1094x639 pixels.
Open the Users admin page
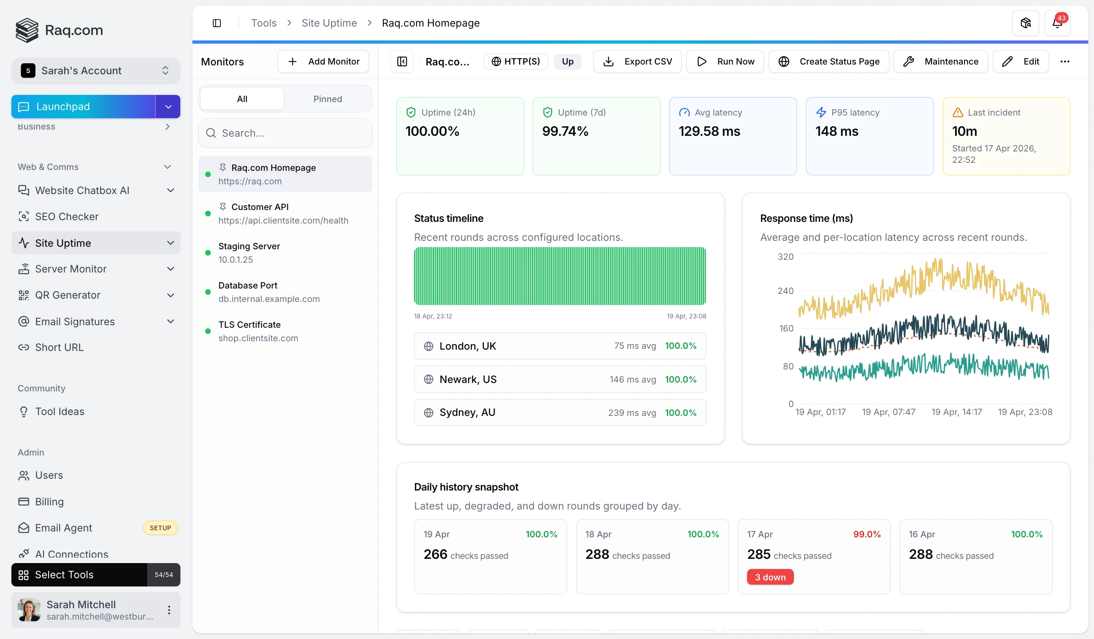tap(49, 475)
